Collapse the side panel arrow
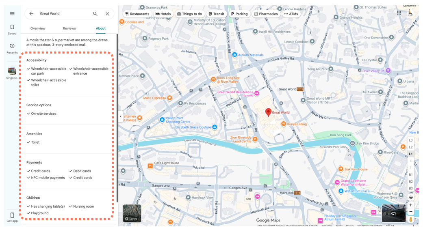The image size is (423, 232). point(121,116)
